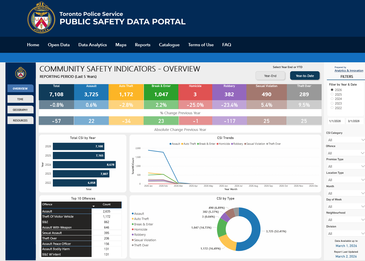Select the 2023 year radio button
365x261 pixels.
(x=332, y=103)
